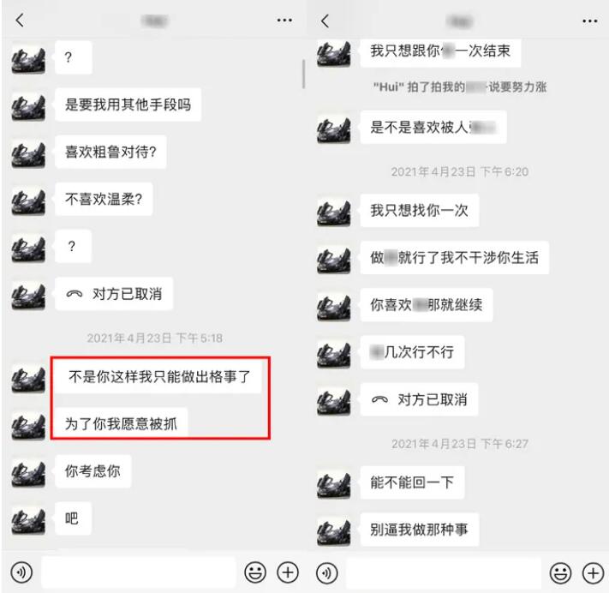
Task: Tap back arrow in right chat header
Action: (x=325, y=21)
